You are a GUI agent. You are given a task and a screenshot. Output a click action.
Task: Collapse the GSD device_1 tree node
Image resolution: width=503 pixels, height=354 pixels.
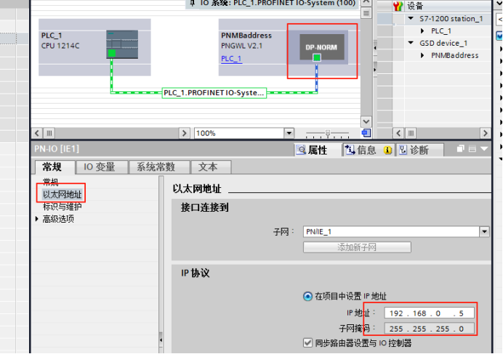[411, 43]
